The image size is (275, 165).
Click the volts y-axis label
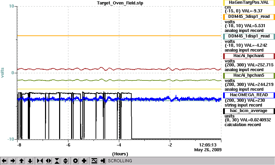pos(3,73)
